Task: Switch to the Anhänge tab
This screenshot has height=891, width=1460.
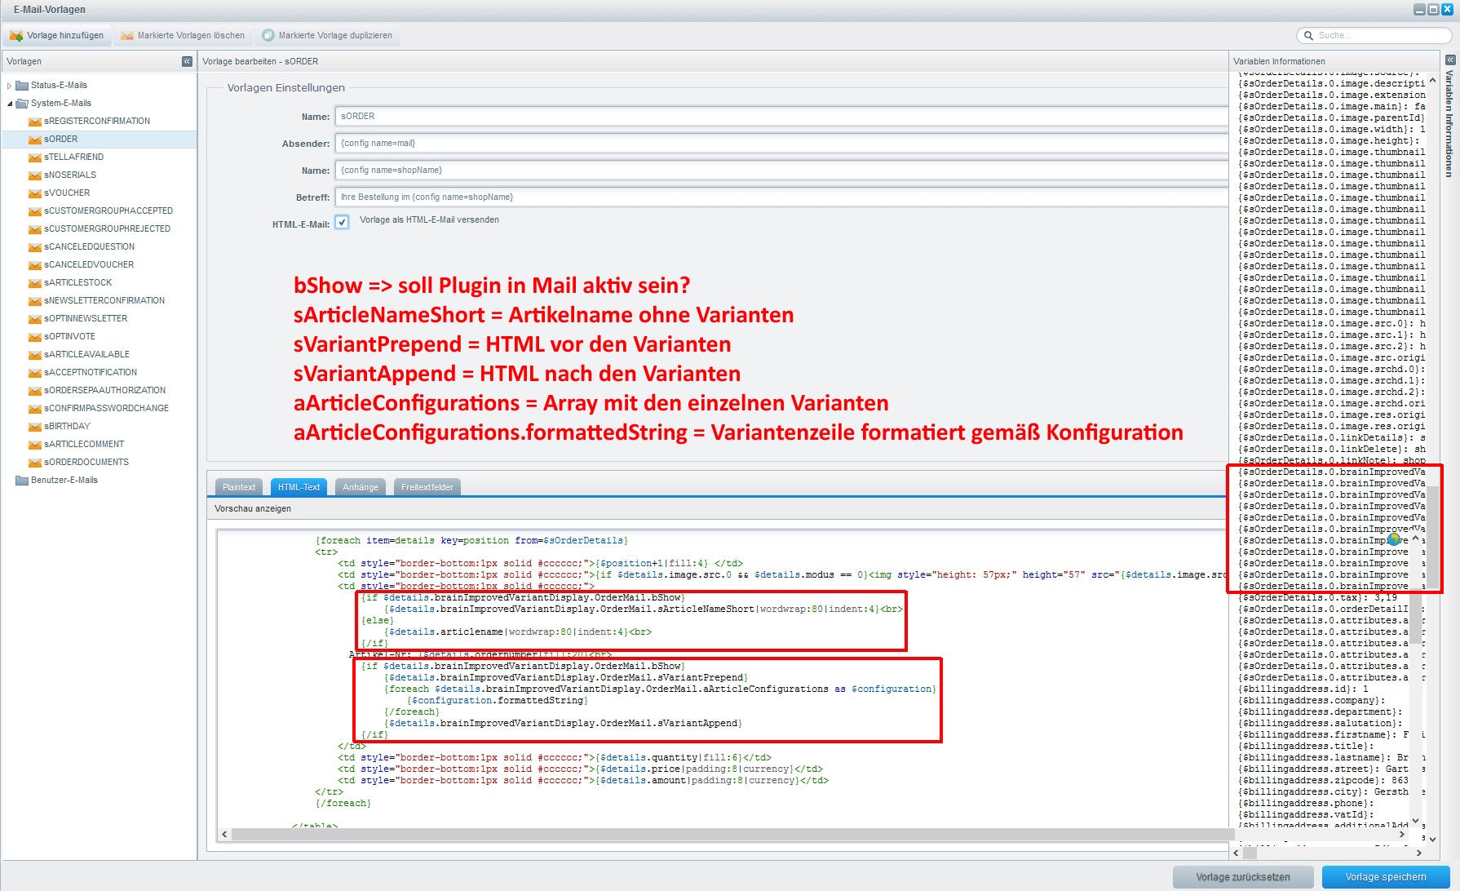Action: point(361,487)
